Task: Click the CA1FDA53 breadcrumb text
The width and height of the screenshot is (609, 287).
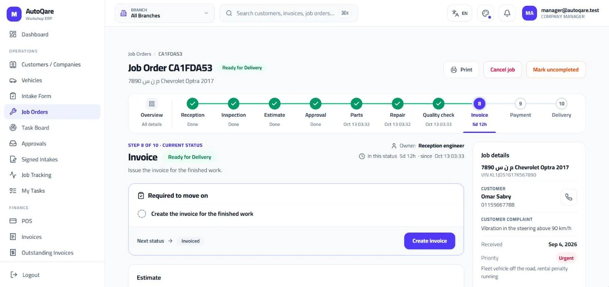Action: [170, 54]
